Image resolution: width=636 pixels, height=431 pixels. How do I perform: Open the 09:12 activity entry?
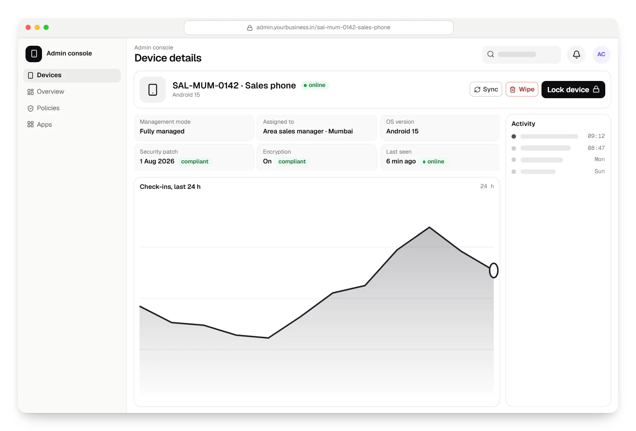(x=558, y=136)
